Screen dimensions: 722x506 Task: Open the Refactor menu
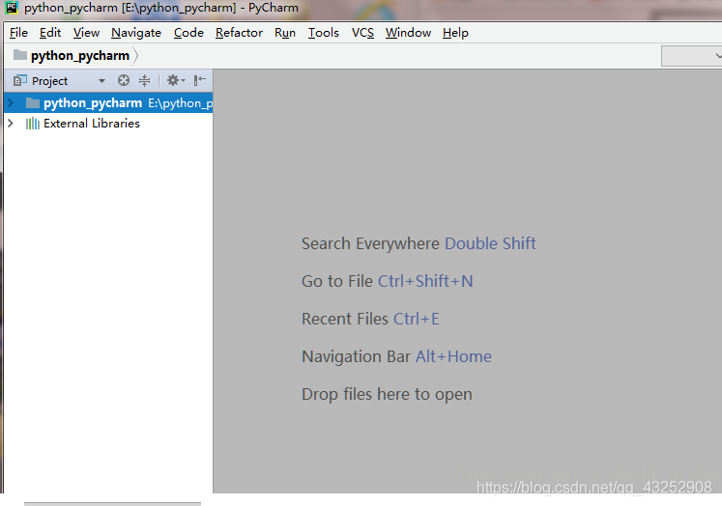[x=239, y=33]
